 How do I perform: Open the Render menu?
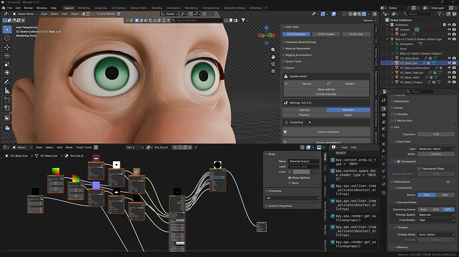click(x=29, y=8)
